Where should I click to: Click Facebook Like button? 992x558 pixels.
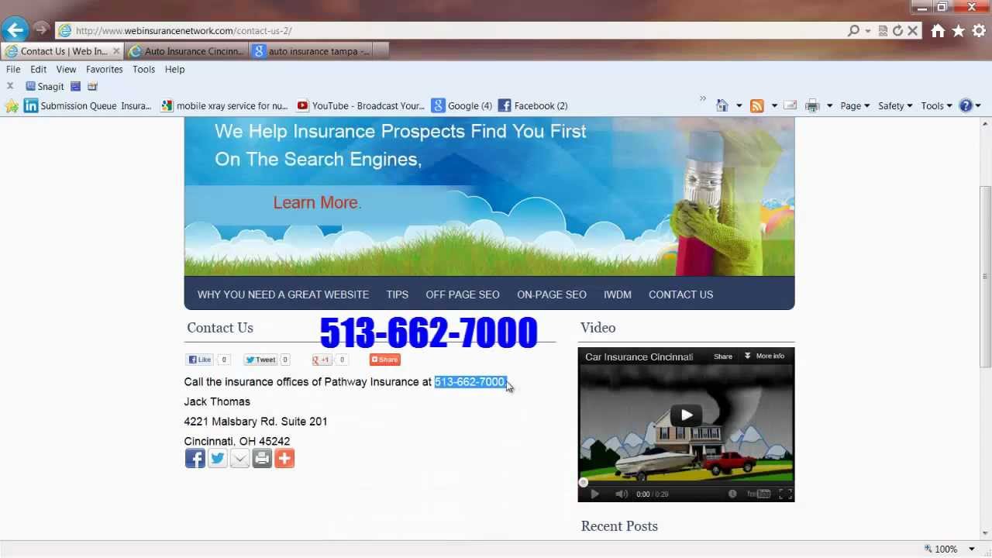click(x=200, y=360)
